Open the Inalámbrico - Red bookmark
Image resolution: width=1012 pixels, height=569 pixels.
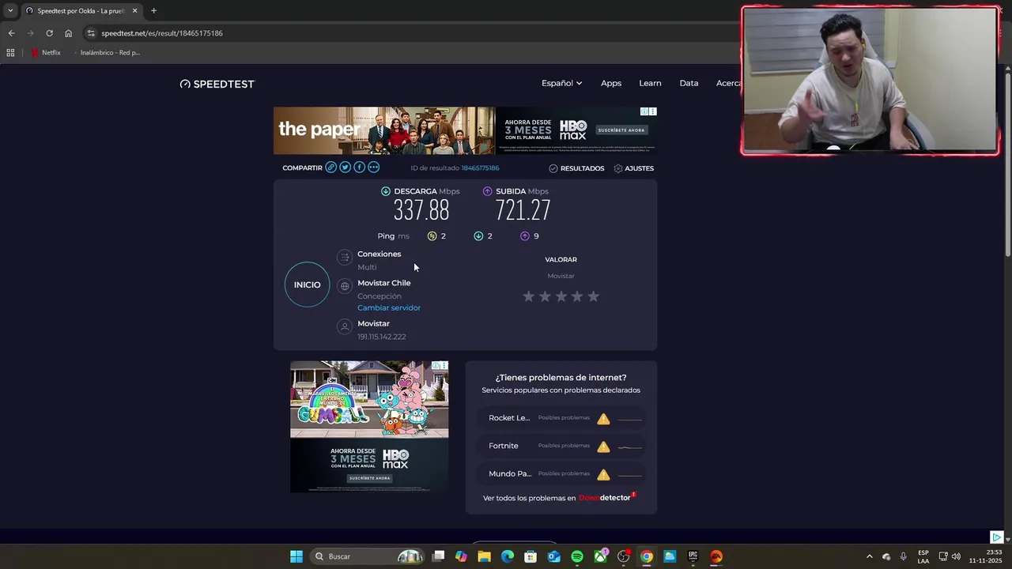(x=106, y=53)
